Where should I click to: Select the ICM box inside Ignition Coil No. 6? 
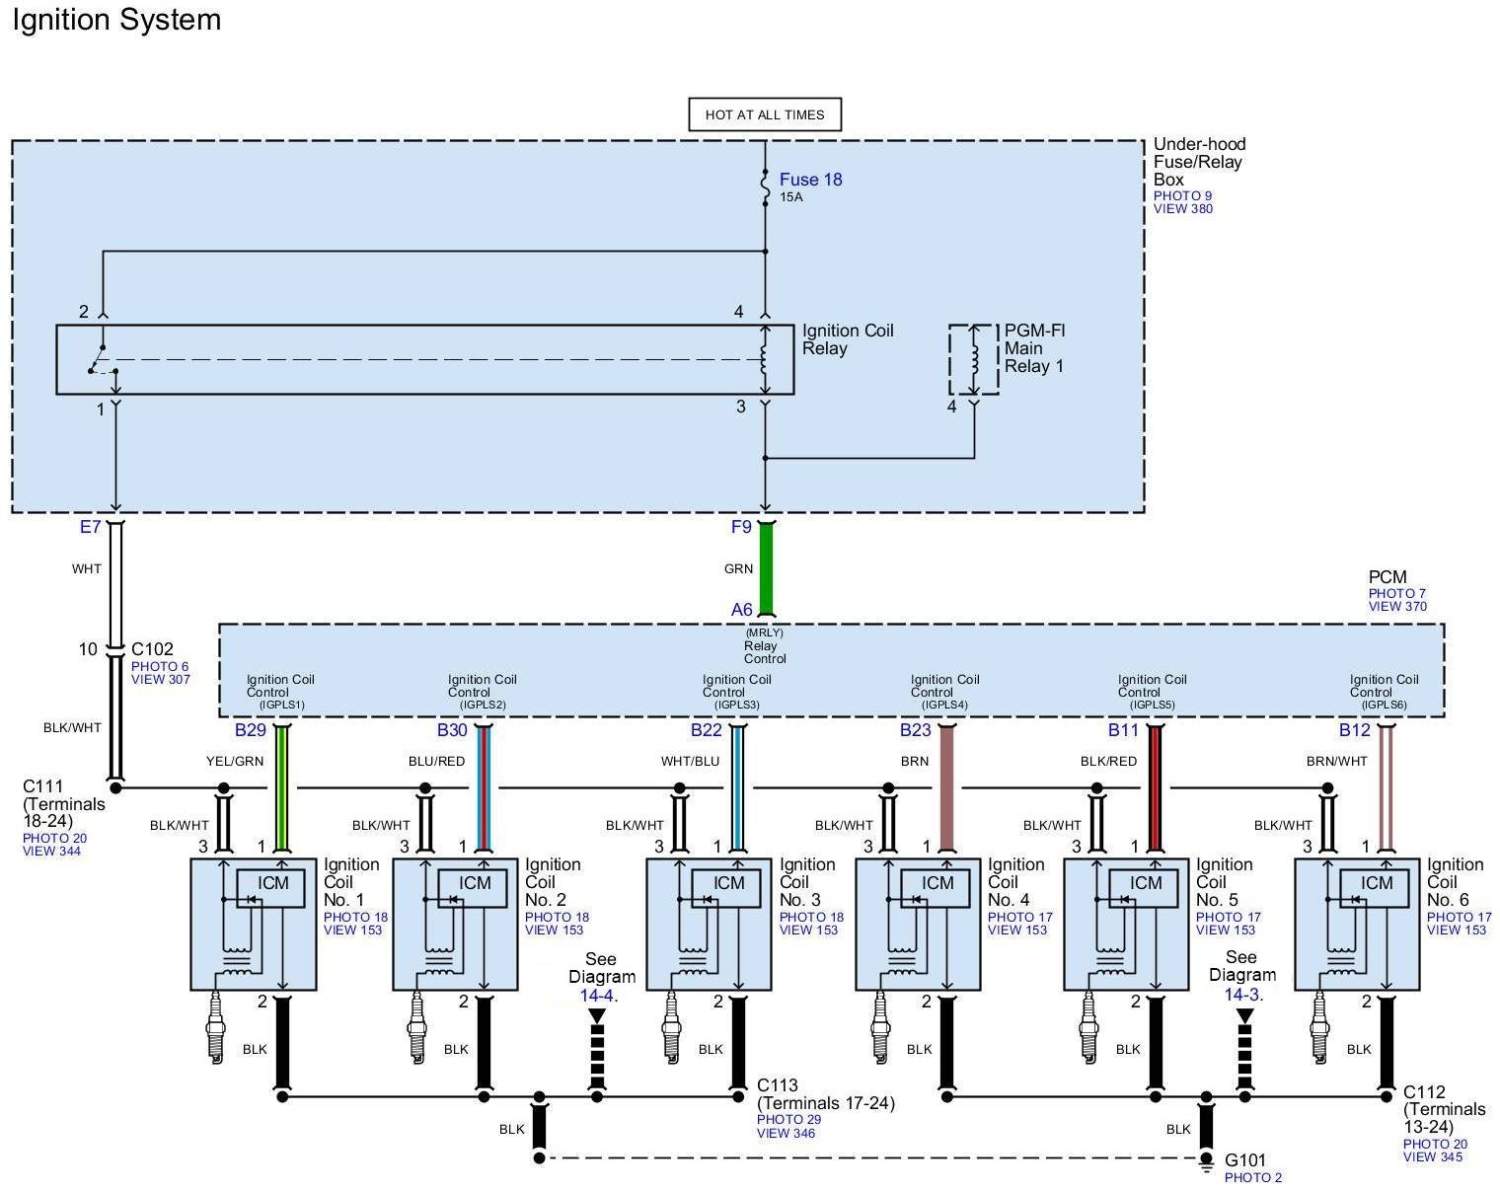point(1377,884)
